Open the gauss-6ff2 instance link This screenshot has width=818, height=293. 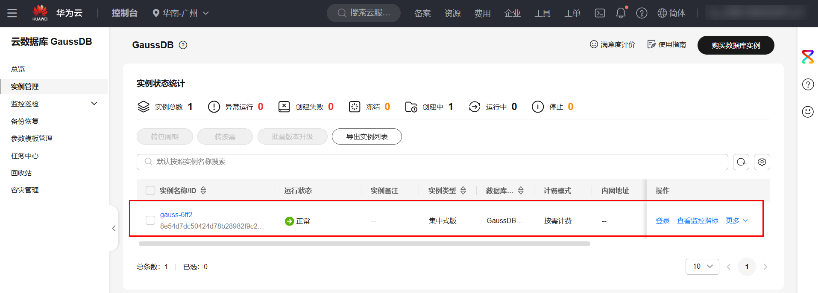click(x=176, y=215)
